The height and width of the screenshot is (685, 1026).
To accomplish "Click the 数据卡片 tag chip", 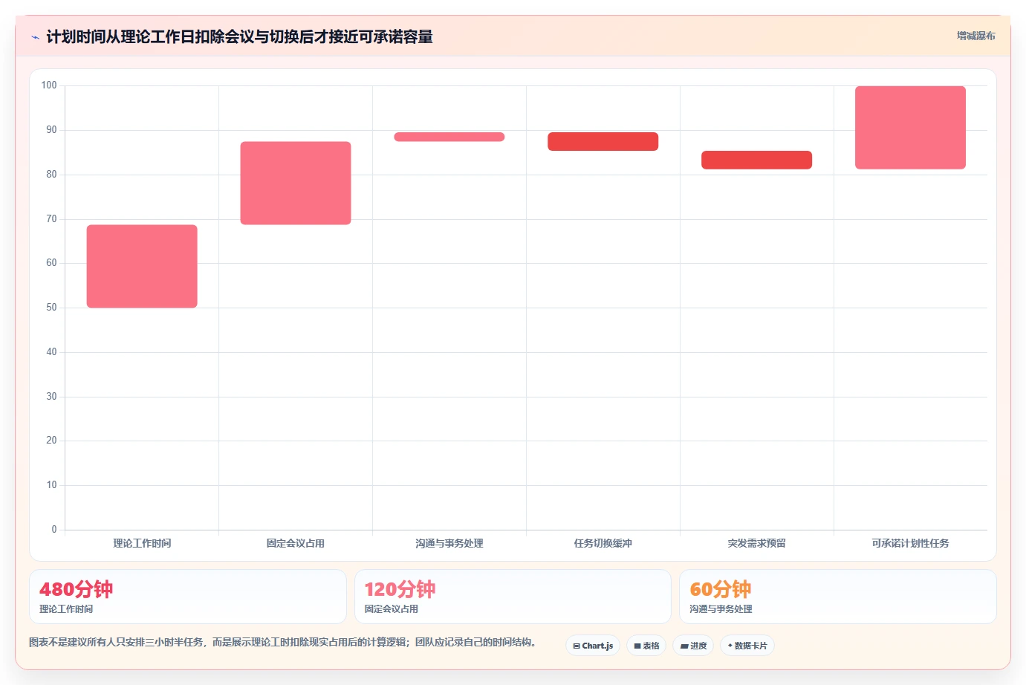I will (747, 646).
